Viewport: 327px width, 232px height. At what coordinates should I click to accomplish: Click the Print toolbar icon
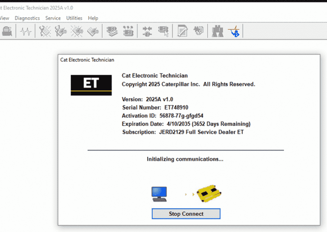tap(7, 31)
